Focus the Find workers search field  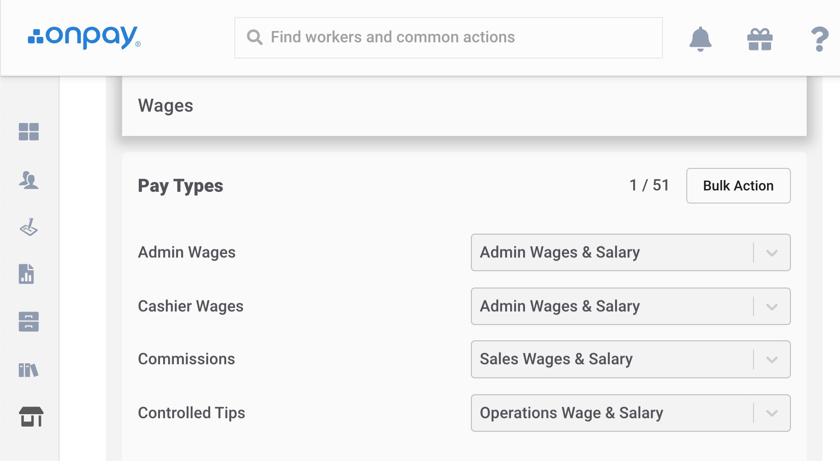click(x=448, y=38)
